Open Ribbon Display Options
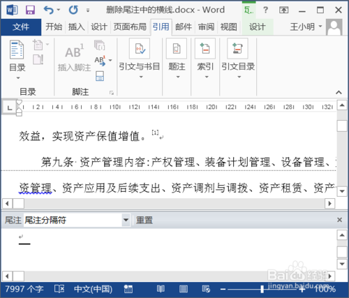This screenshot has width=349, height=298. [284, 10]
